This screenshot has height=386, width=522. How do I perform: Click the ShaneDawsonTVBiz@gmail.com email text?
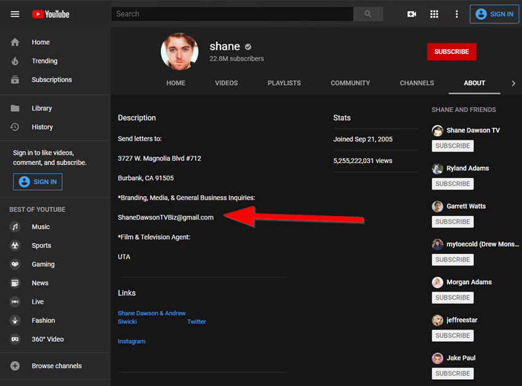(x=165, y=217)
